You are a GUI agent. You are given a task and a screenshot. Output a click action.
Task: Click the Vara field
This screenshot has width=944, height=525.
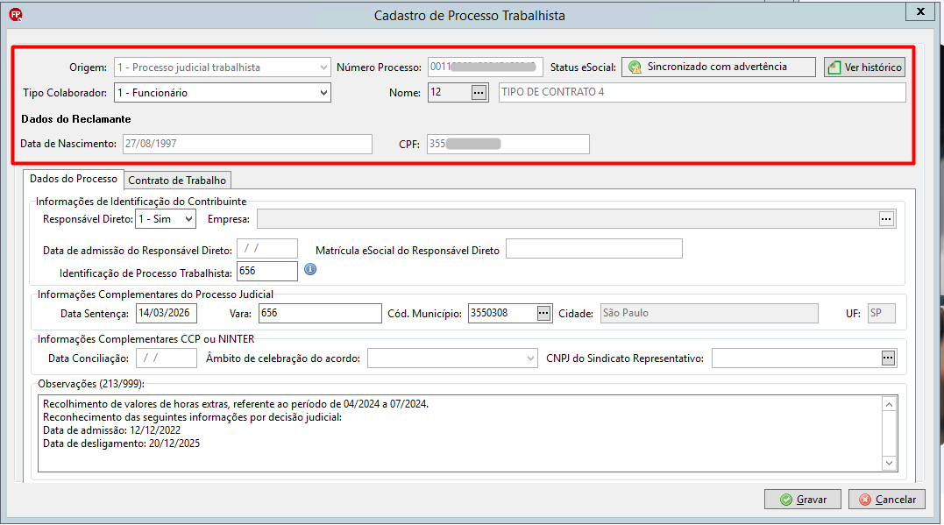point(320,313)
